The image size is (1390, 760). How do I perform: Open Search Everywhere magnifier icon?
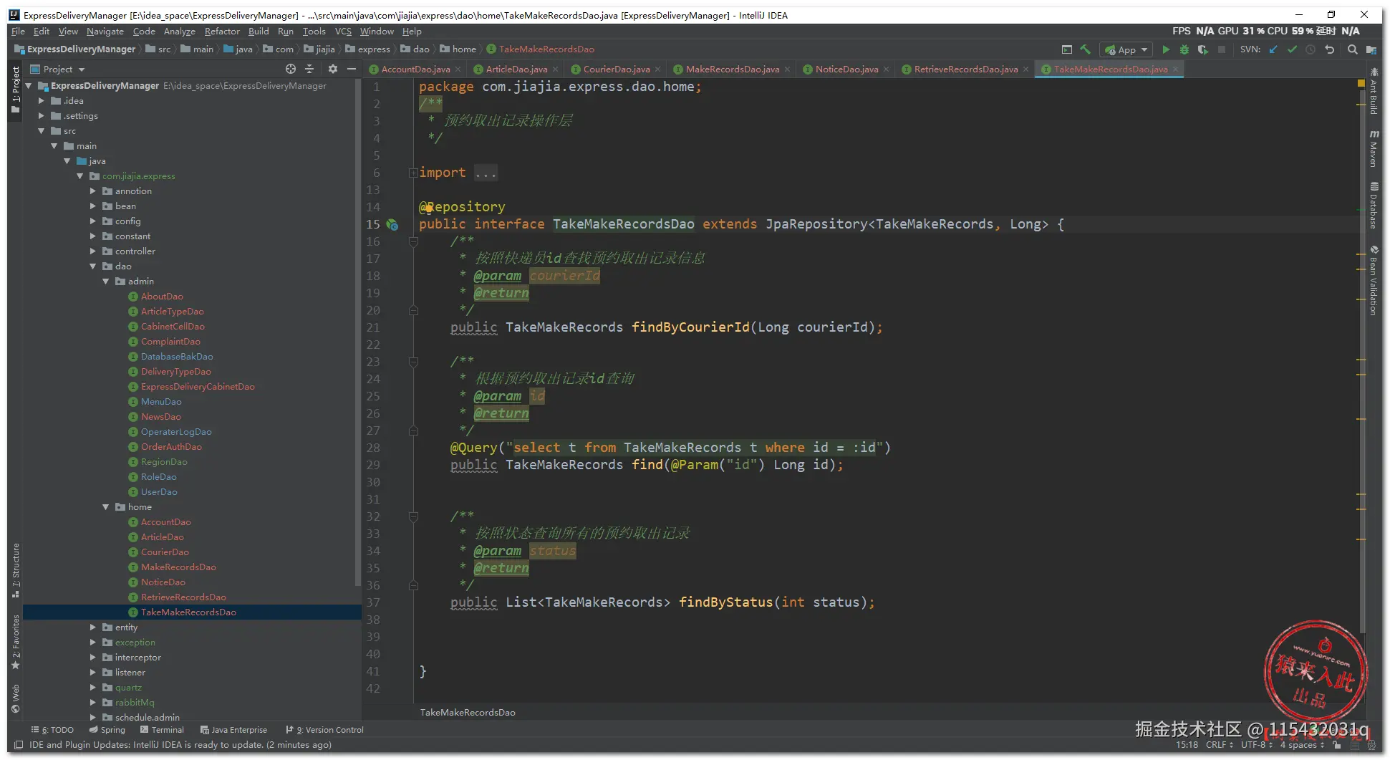(x=1352, y=49)
